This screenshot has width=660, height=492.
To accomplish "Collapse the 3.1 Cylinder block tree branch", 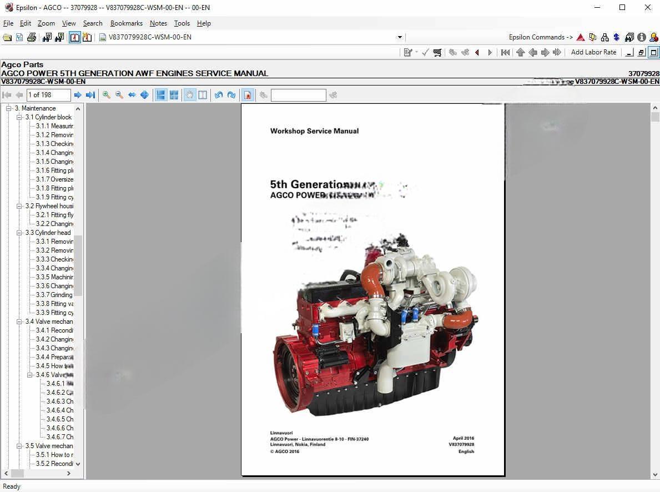I will [x=19, y=117].
